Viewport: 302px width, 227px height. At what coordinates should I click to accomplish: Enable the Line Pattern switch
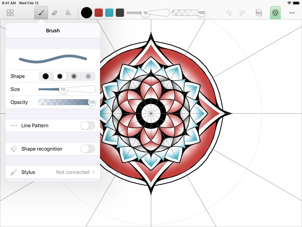(87, 125)
